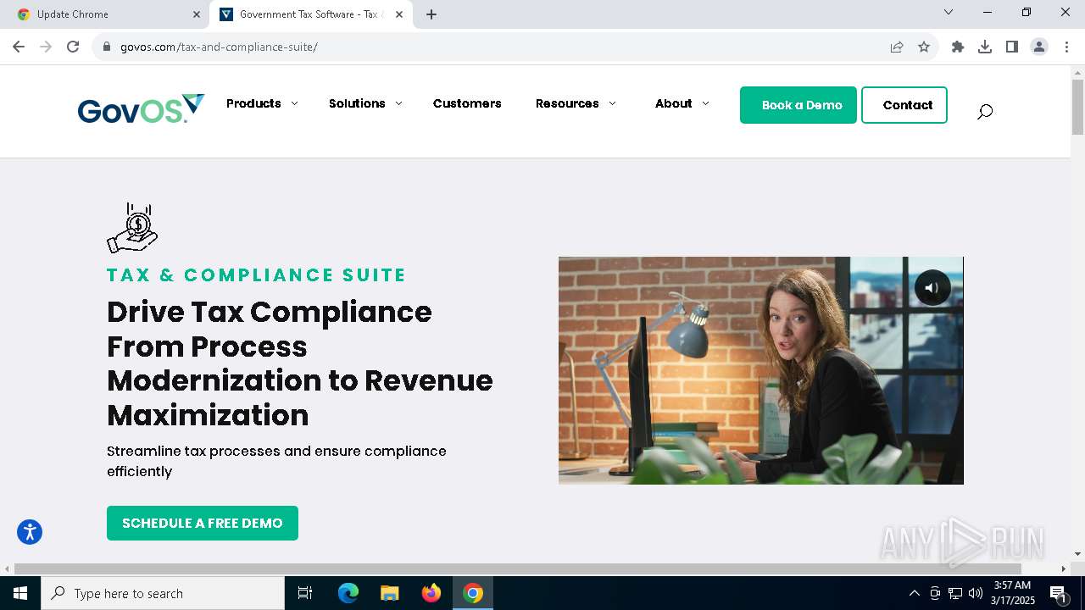This screenshot has width=1085, height=610.
Task: Open Chrome downloads icon
Action: click(x=985, y=47)
